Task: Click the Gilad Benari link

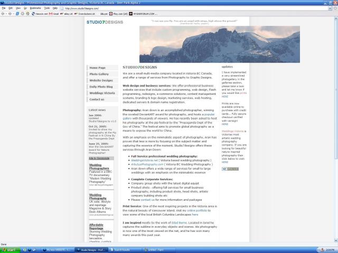Action: pyautogui.click(x=179, y=223)
